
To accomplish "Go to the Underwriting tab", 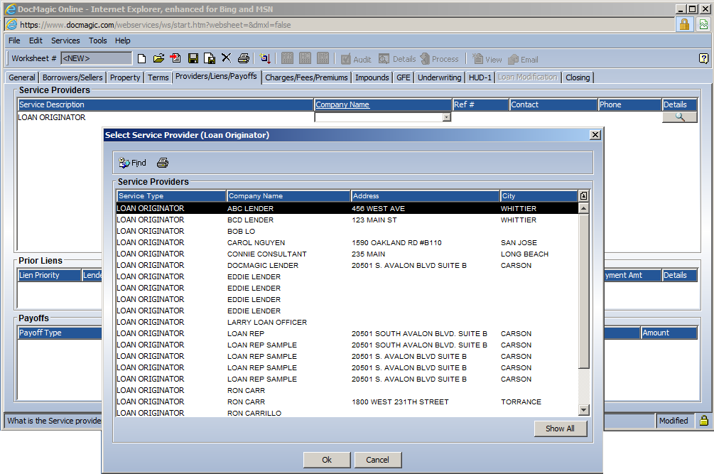I will [x=440, y=77].
